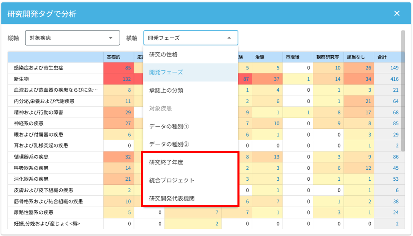Open the 416 total for 新生物
The width and height of the screenshot is (413, 236).
click(394, 79)
